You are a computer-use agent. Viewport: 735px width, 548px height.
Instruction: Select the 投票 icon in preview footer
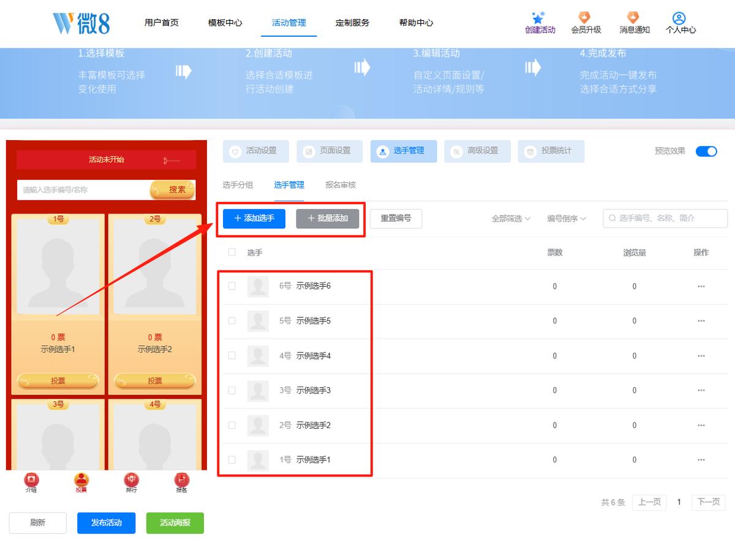pos(81,480)
